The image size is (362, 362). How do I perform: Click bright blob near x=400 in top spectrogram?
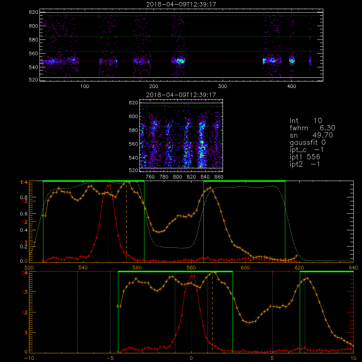point(292,61)
